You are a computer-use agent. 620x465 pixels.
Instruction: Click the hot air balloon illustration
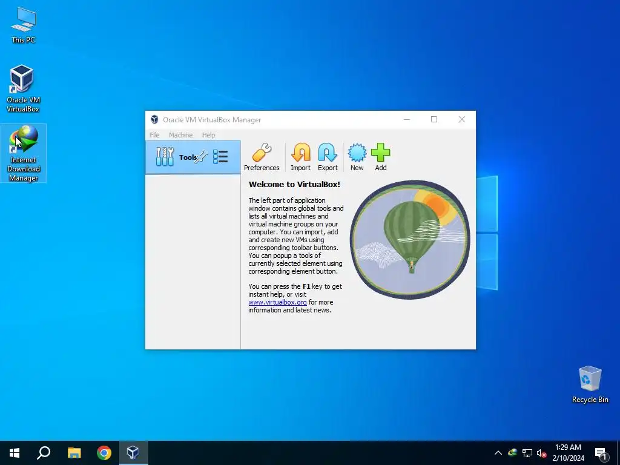tap(410, 240)
